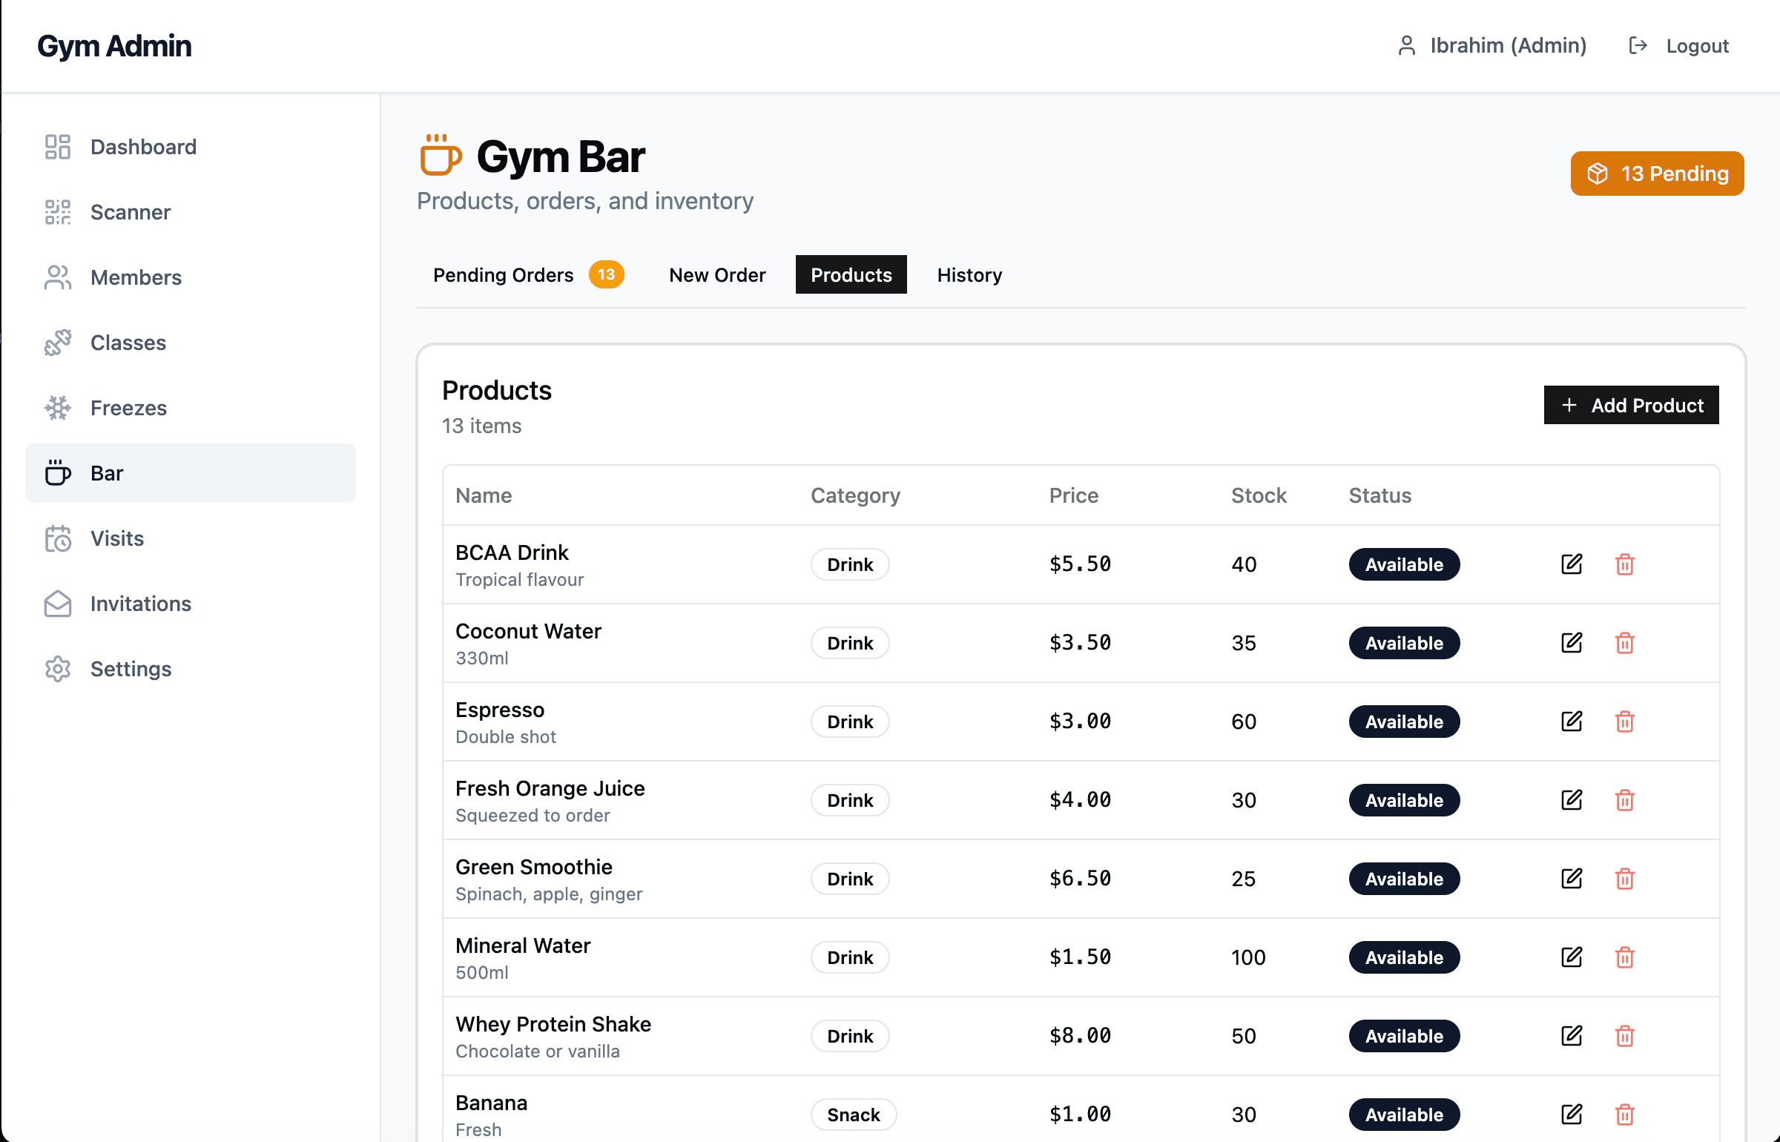Go to Members in sidebar
This screenshot has width=1780, height=1142.
tap(136, 277)
